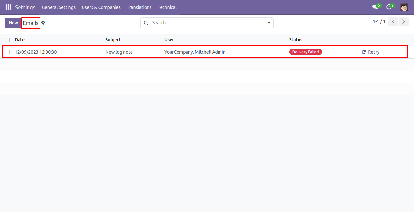Click the magnifier search icon
Screen dimensions: 414x212
(146, 23)
